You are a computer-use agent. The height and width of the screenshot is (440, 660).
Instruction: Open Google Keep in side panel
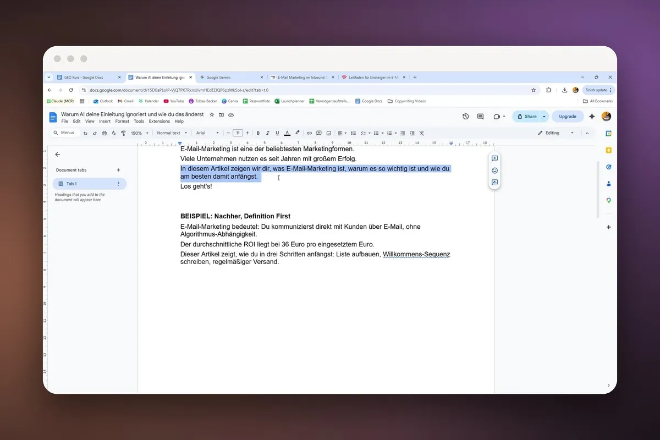point(608,150)
